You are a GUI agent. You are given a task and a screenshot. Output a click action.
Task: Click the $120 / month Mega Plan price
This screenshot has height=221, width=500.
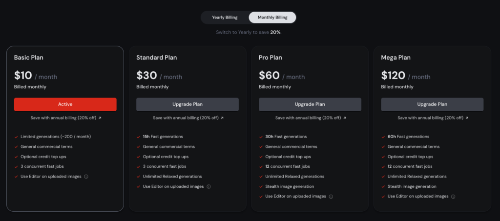406,76
